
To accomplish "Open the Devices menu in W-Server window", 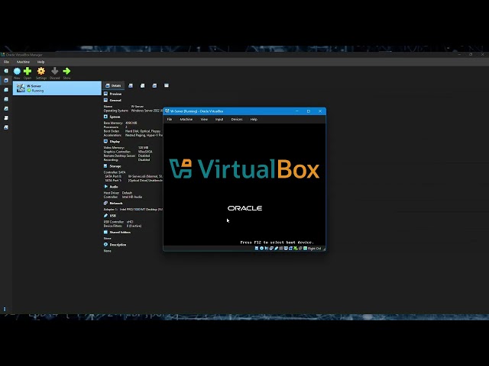I will (237, 119).
